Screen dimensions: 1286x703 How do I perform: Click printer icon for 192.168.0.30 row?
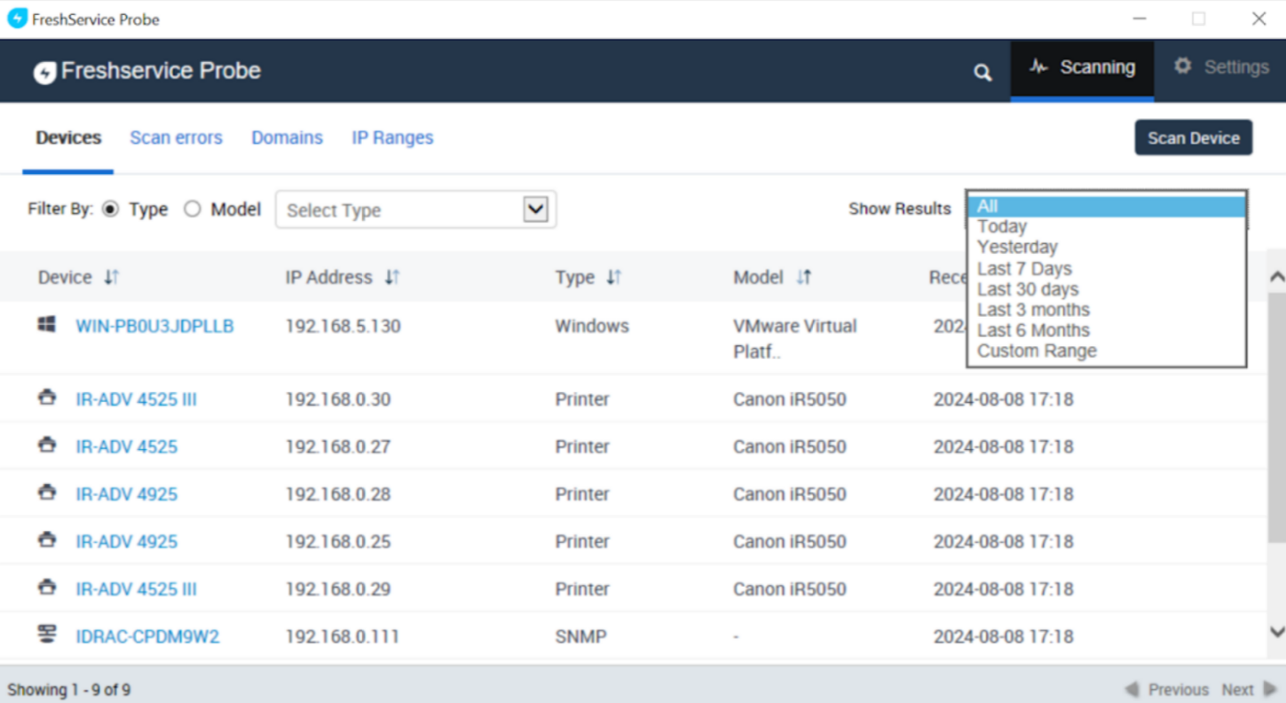click(x=47, y=398)
